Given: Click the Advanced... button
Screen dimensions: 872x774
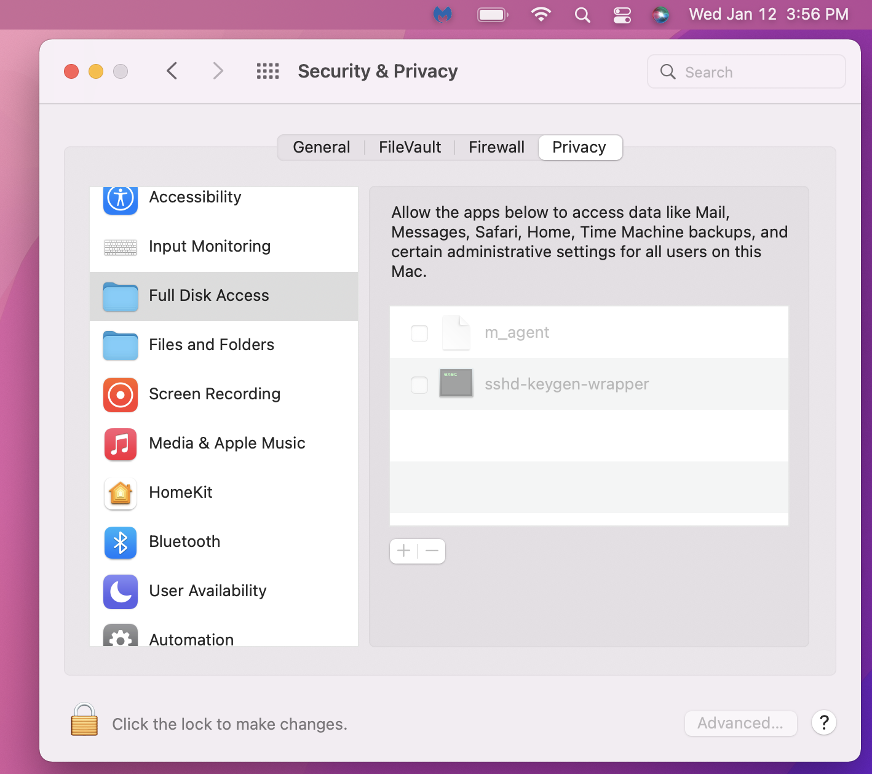Looking at the screenshot, I should [x=740, y=723].
